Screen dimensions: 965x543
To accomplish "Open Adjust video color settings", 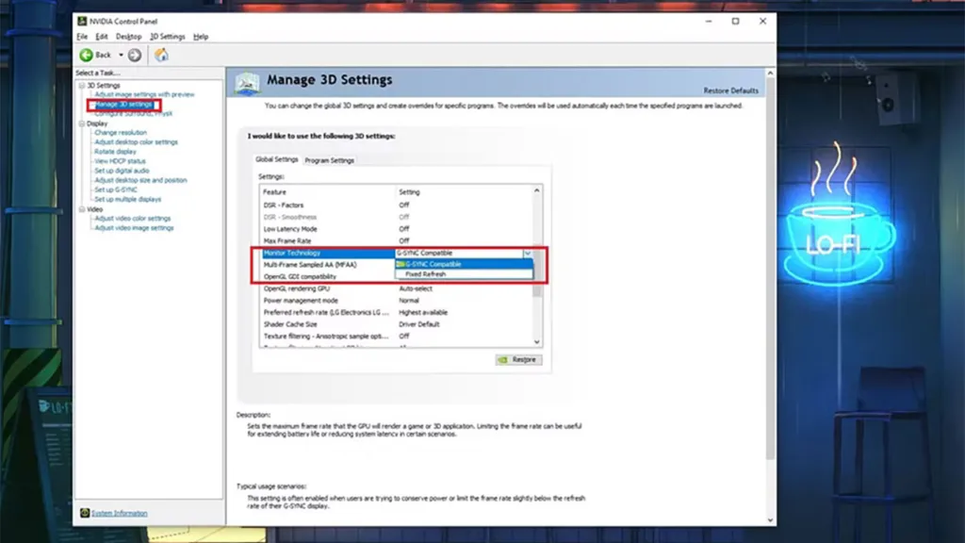I will (x=133, y=219).
